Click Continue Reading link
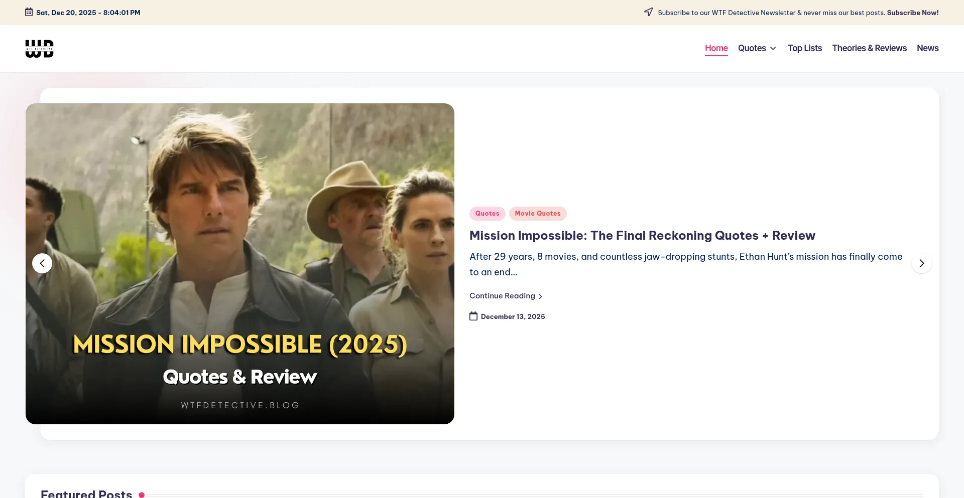Screen dimensions: 964x498 [502, 296]
